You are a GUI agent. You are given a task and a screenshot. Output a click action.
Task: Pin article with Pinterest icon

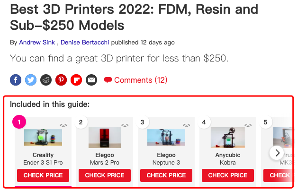click(61, 80)
